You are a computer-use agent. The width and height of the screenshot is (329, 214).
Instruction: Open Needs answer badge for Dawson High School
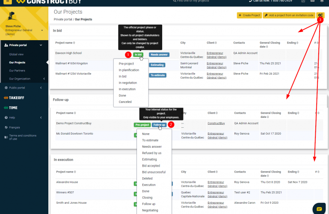(159, 55)
